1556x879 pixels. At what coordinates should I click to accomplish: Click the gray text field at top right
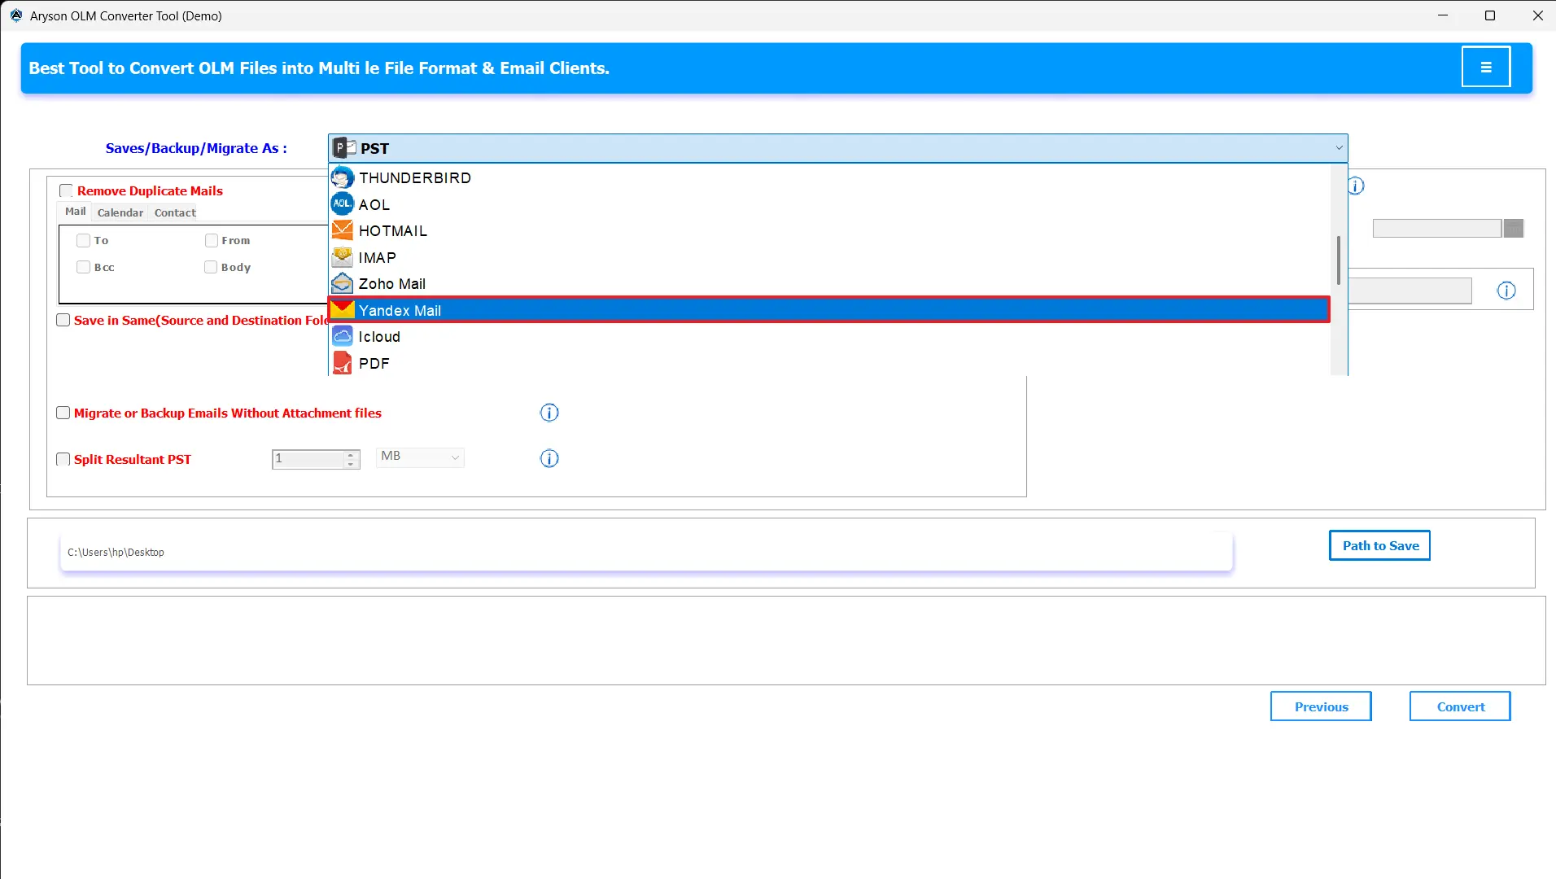[x=1436, y=228]
